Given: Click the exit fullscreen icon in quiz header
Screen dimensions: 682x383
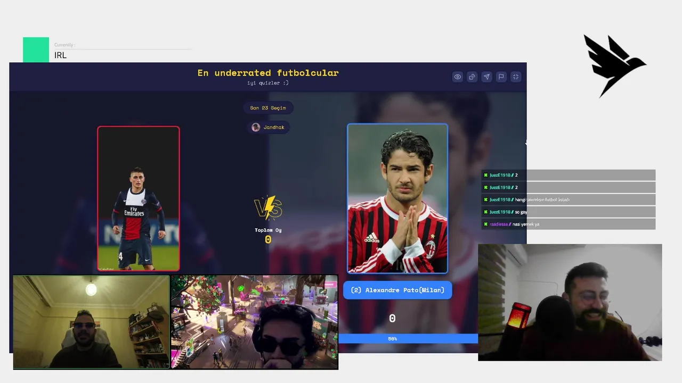Looking at the screenshot, I should 516,77.
